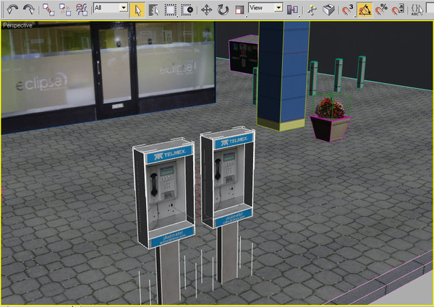The height and width of the screenshot is (307, 434).
Task: Pick the Bind to Space Warp tool
Action: pyautogui.click(x=82, y=9)
